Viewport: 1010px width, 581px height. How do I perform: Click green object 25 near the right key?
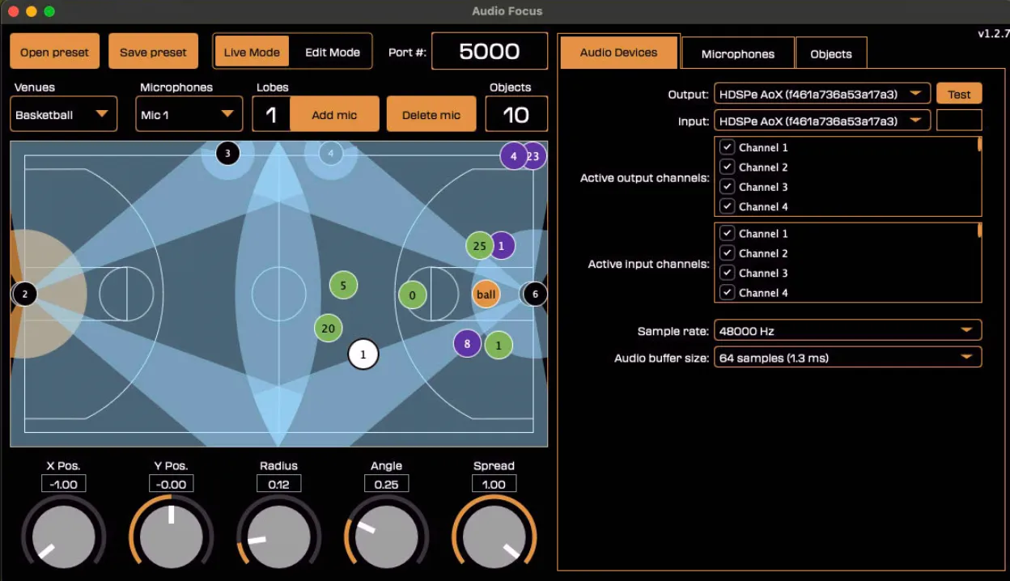pyautogui.click(x=479, y=245)
